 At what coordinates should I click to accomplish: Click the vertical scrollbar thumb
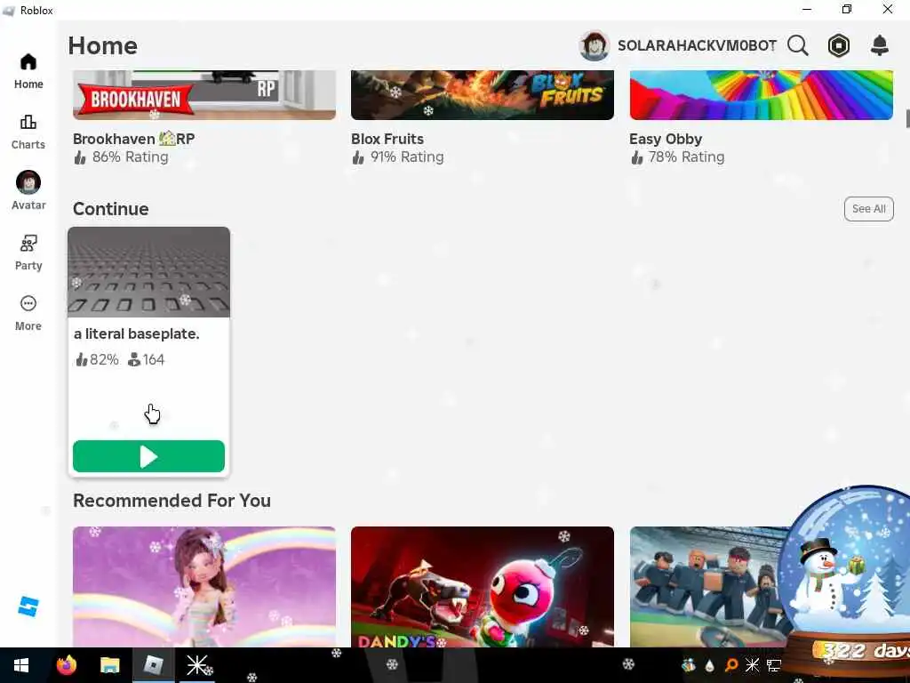(907, 118)
